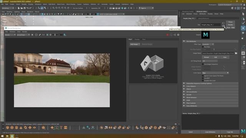Open the Windows menu in Maya menu bar

38,4
